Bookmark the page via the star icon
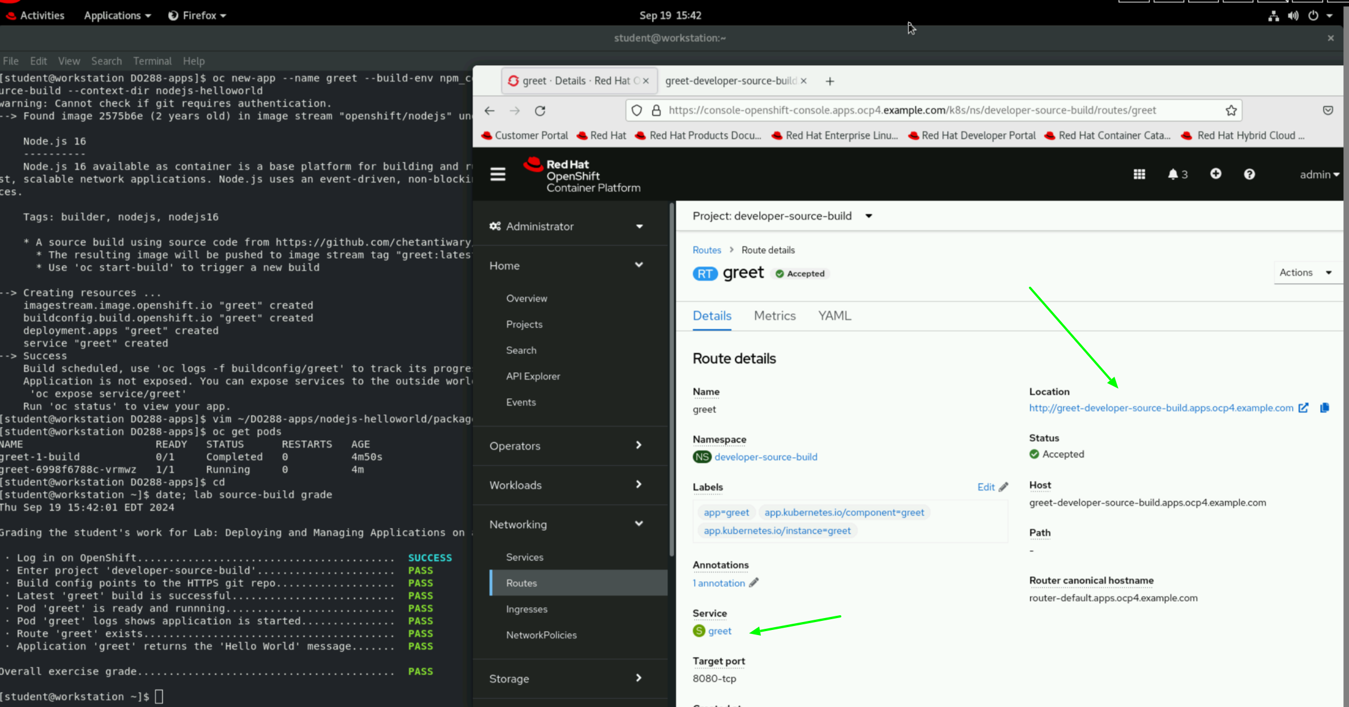The image size is (1349, 707). [x=1232, y=110]
